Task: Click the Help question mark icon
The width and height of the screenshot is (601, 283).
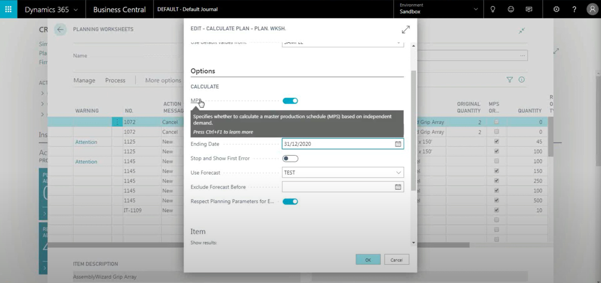Action: (574, 9)
